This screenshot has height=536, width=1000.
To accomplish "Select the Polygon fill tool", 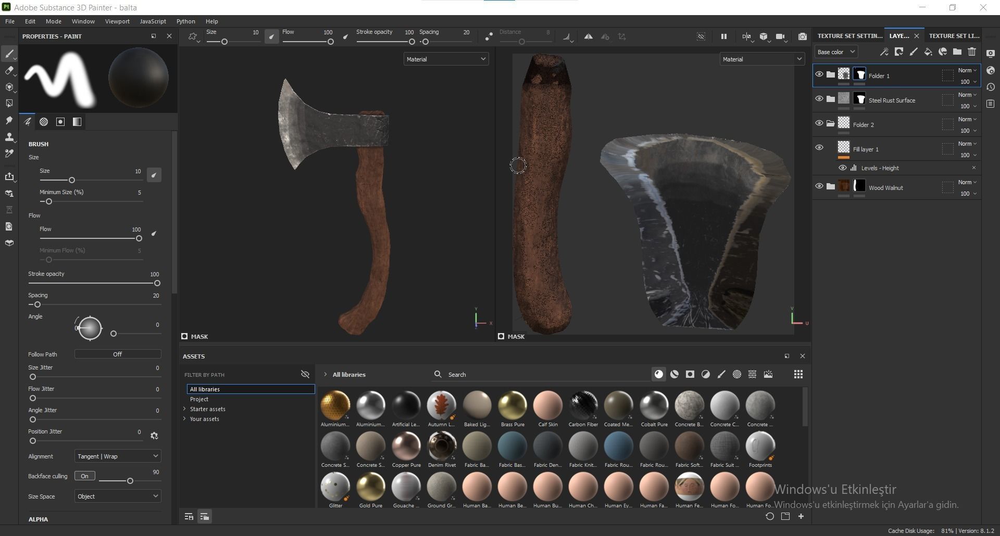I will point(9,104).
